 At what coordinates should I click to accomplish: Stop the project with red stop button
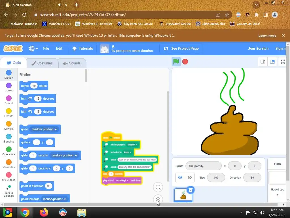tap(185, 62)
